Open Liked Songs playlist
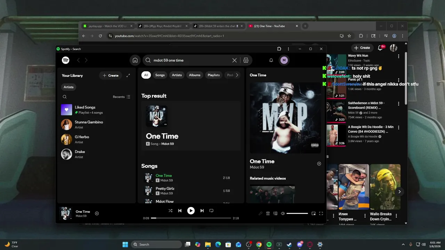This screenshot has width=445, height=250. tap(97, 110)
